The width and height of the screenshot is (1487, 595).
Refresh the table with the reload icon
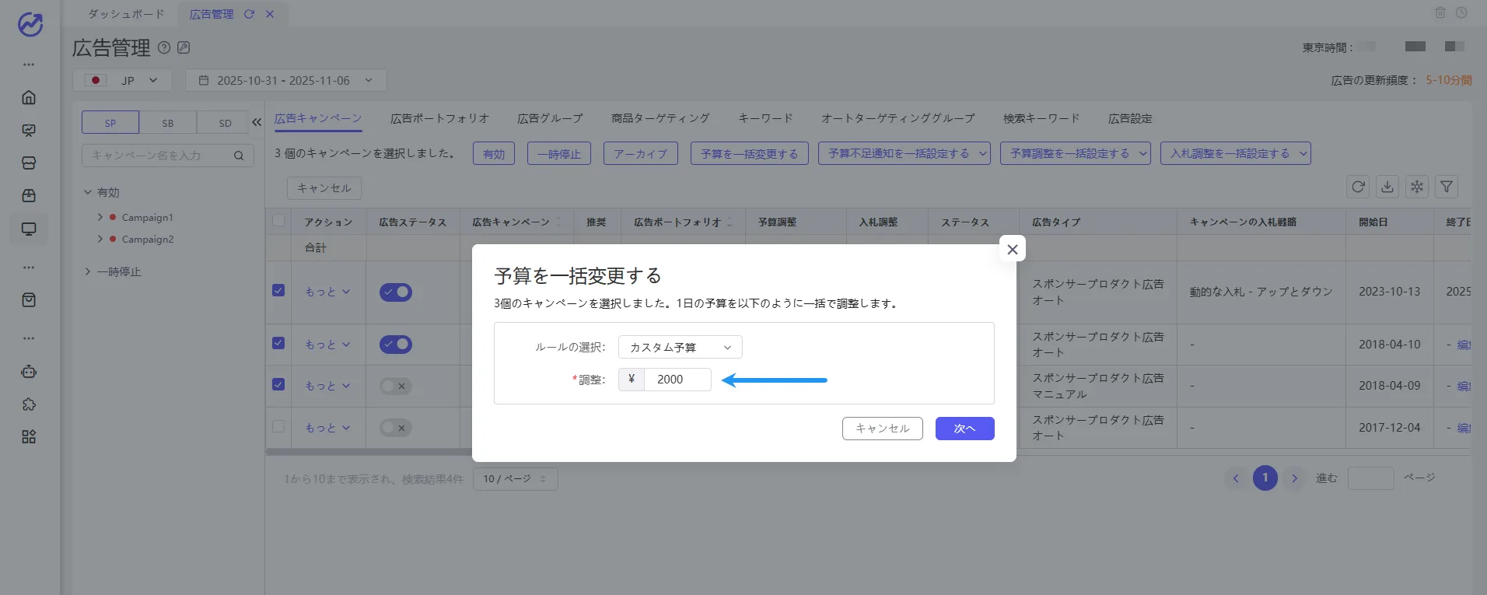(x=1358, y=187)
